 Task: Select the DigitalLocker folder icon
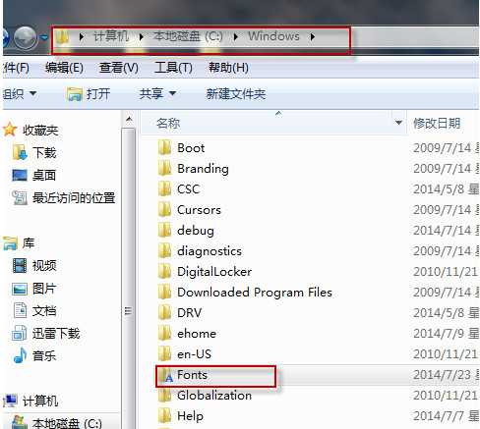click(x=164, y=272)
